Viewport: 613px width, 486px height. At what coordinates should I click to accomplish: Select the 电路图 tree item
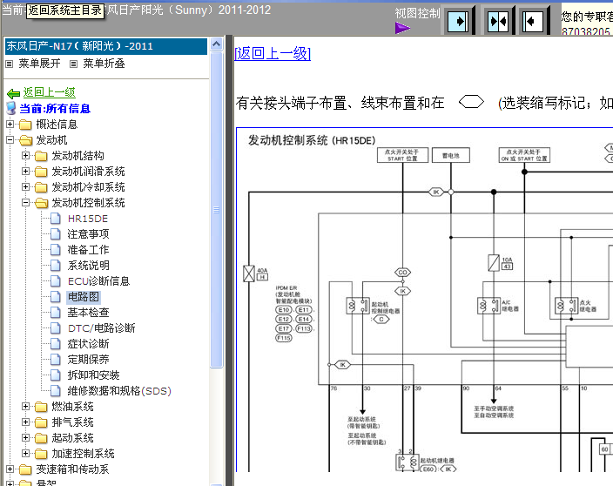point(84,297)
